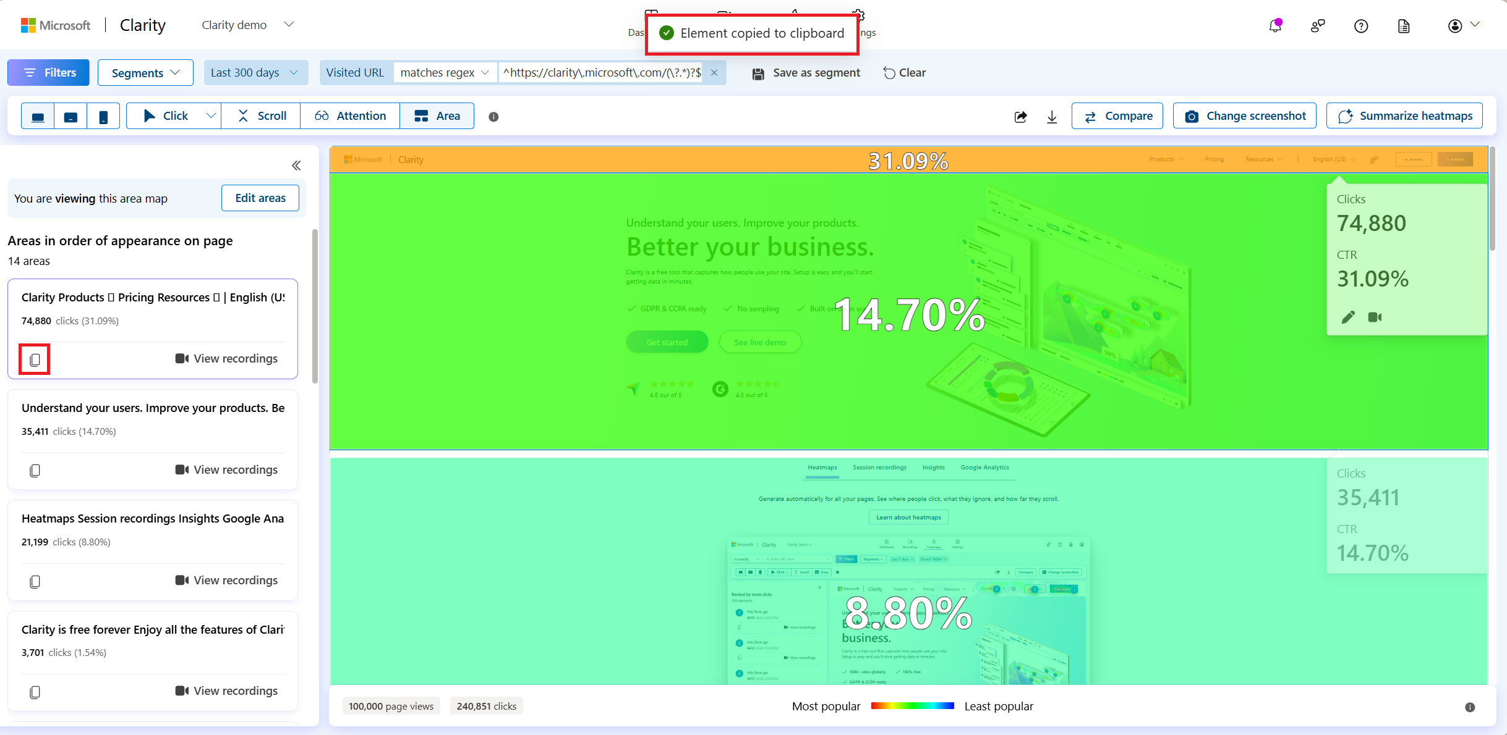Click the 240,851 clicks stat
1507x735 pixels.
click(487, 707)
